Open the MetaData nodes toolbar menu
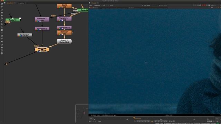Screen dimensions: 221x124 click(2, 42)
